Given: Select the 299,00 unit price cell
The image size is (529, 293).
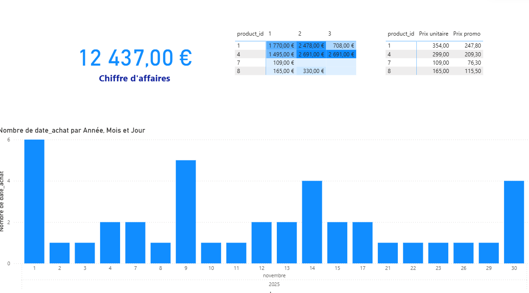Looking at the screenshot, I should coord(433,54).
